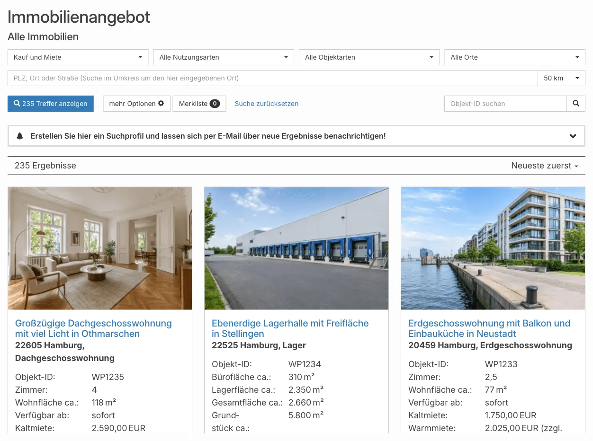Click the Bürofläche value 310 m²
This screenshot has width=593, height=441.
[302, 377]
